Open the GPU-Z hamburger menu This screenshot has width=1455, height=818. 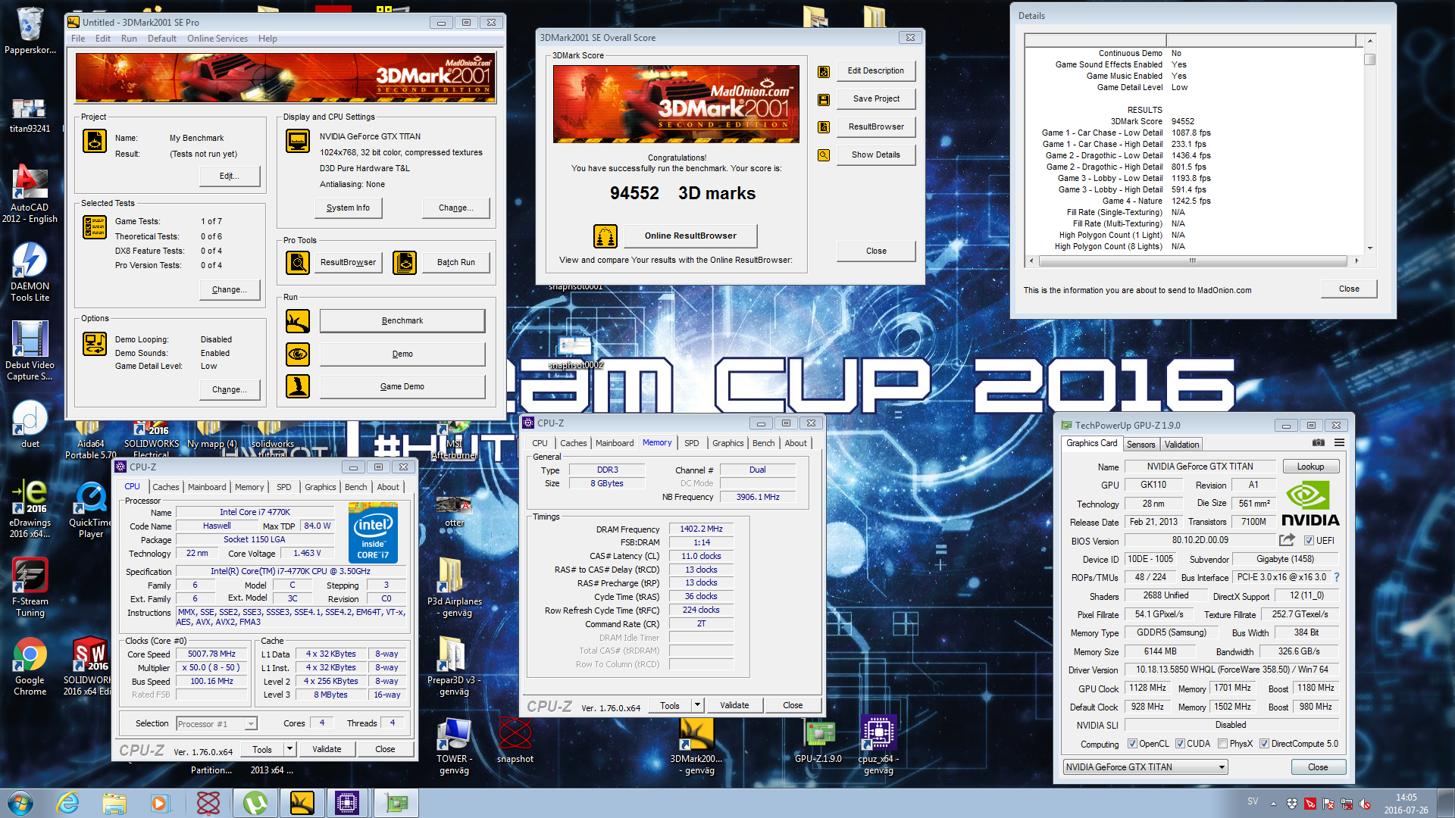pyautogui.click(x=1339, y=443)
